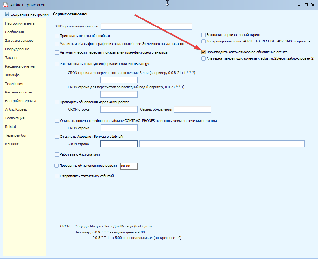The width and height of the screenshot is (318, 259).
Task: Open the Телеграм бот section
Action: pyautogui.click(x=16, y=135)
